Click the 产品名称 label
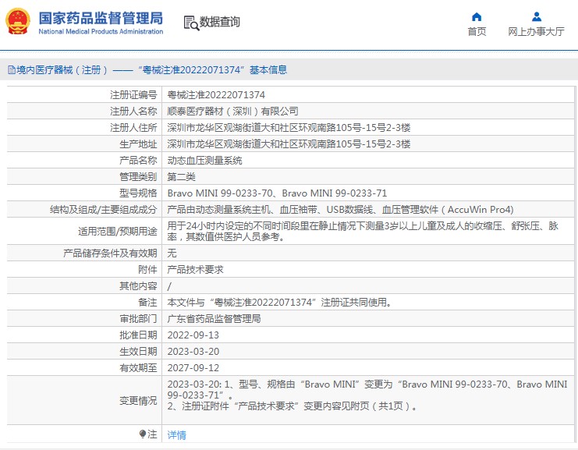This screenshot has height=450, width=578. [x=138, y=161]
